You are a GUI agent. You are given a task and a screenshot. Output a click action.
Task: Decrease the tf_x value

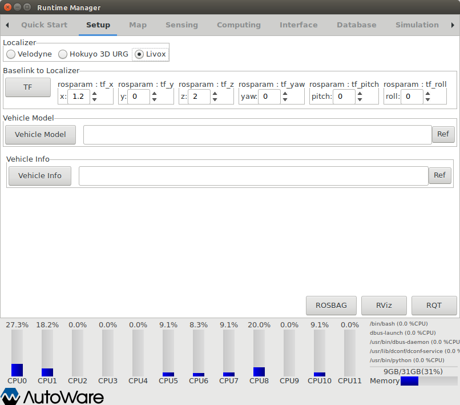[95, 99]
